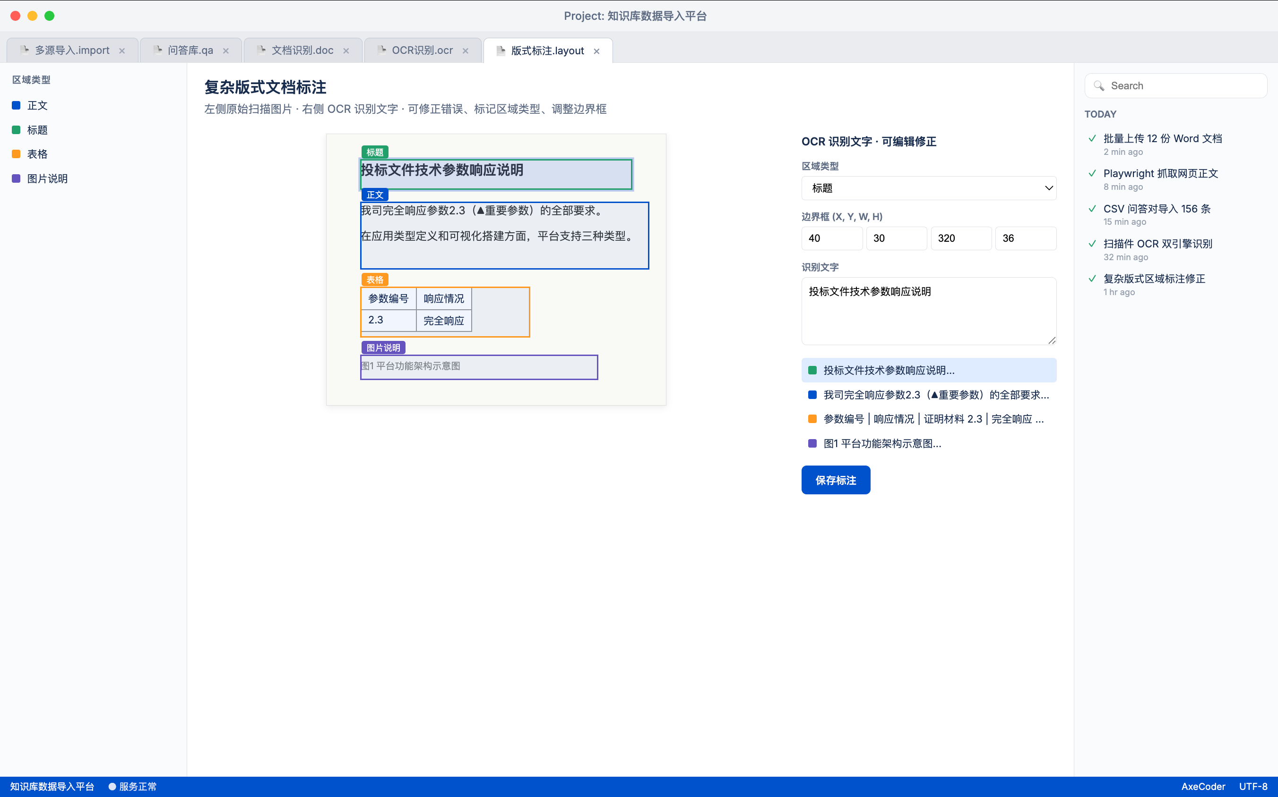Screen dimensions: 1278x797
Task: Close the 文档识别.doc tab
Action: click(346, 51)
